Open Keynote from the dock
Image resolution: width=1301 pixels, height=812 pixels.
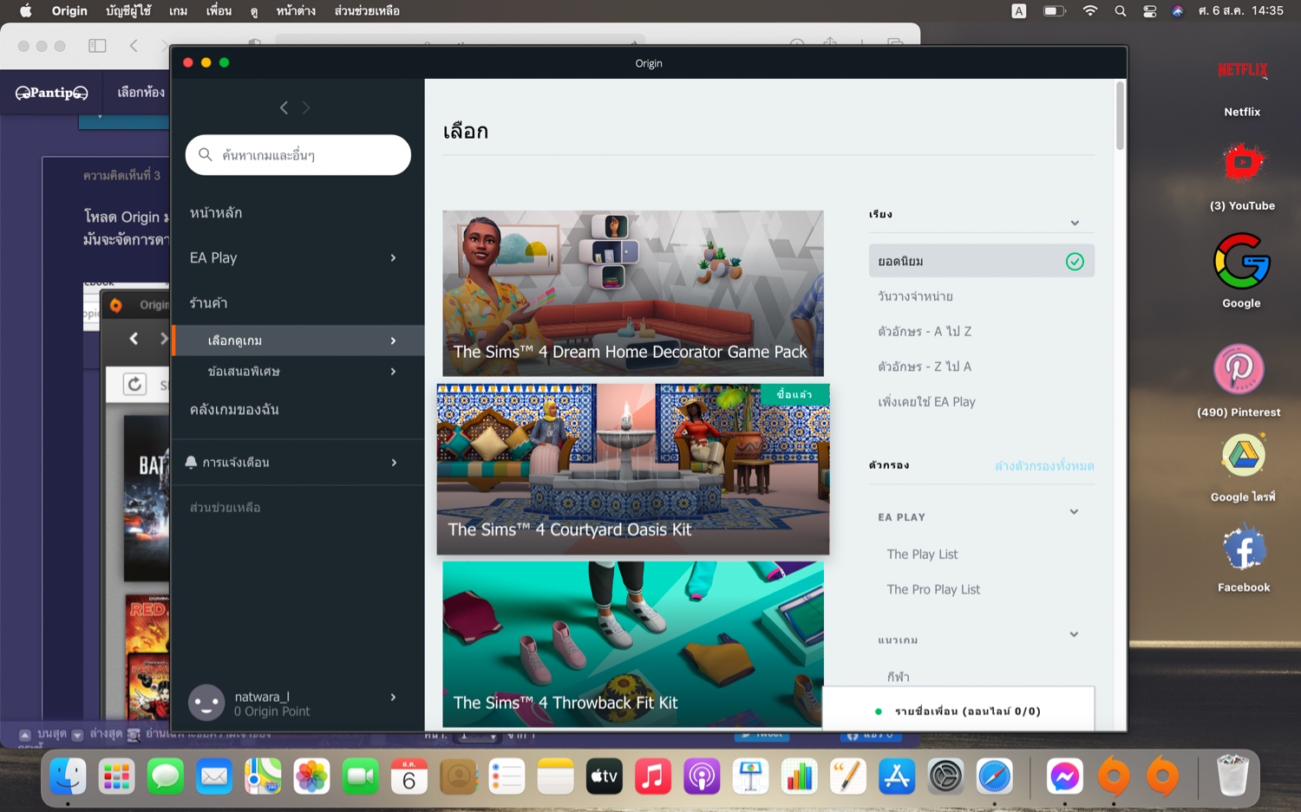750,776
